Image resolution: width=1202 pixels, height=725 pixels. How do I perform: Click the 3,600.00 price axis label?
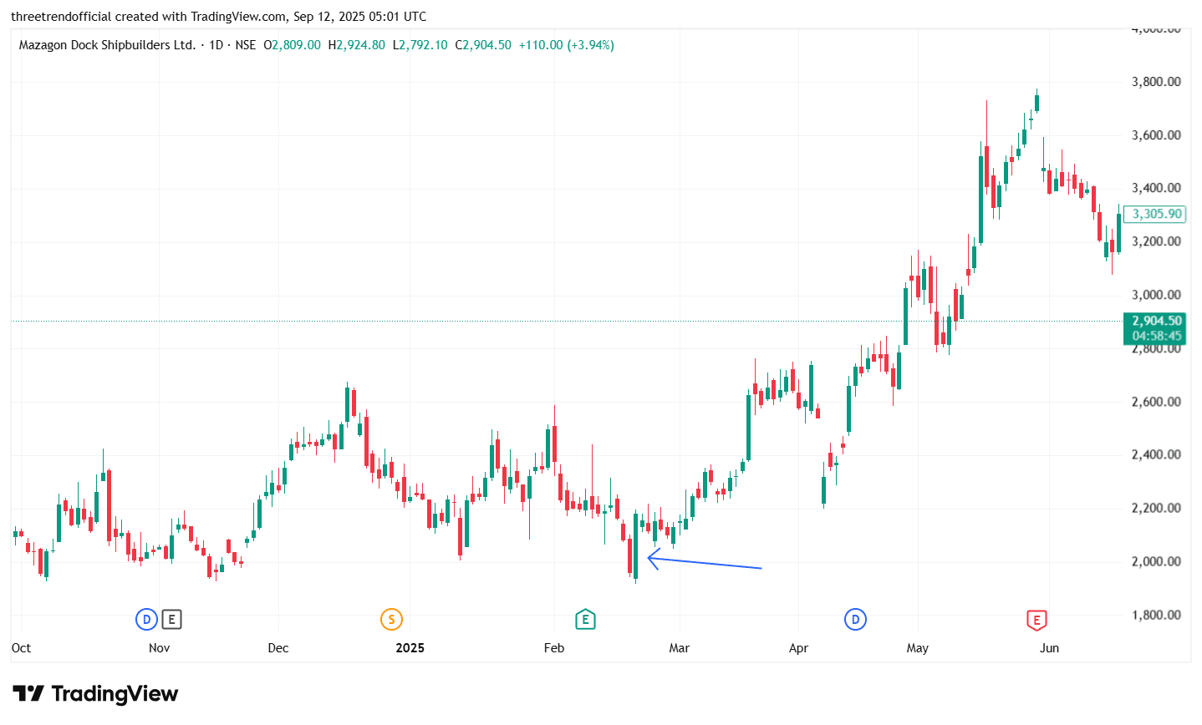click(1156, 135)
